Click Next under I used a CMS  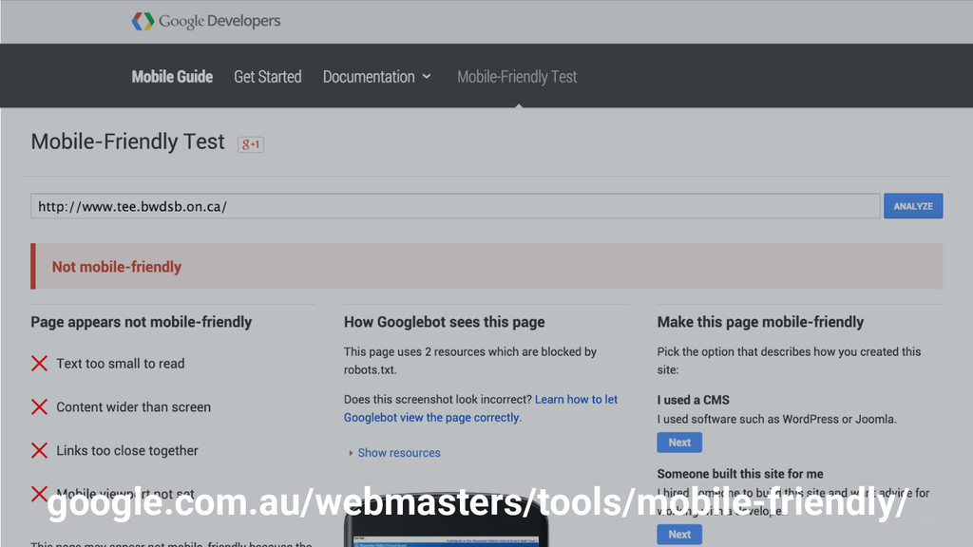[x=679, y=443]
